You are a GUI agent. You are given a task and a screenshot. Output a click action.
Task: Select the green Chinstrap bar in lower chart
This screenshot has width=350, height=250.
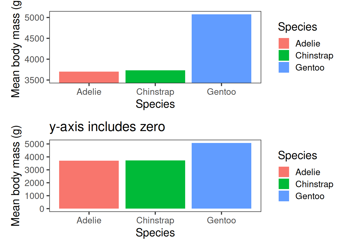[x=155, y=185]
